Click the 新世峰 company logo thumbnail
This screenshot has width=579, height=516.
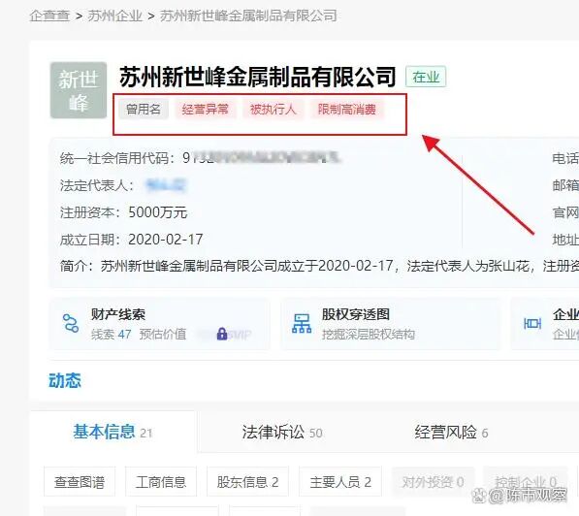(x=79, y=90)
